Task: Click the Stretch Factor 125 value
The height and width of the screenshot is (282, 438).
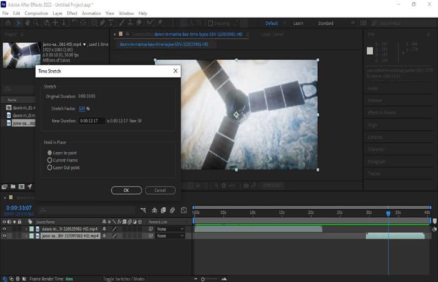Action: coord(82,108)
